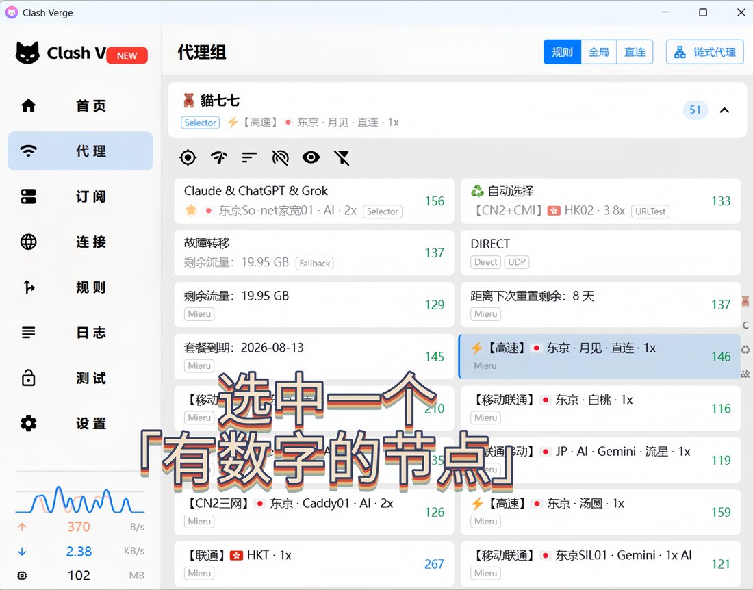Open the 日志 logs page
This screenshot has height=590, width=753.
(x=80, y=332)
